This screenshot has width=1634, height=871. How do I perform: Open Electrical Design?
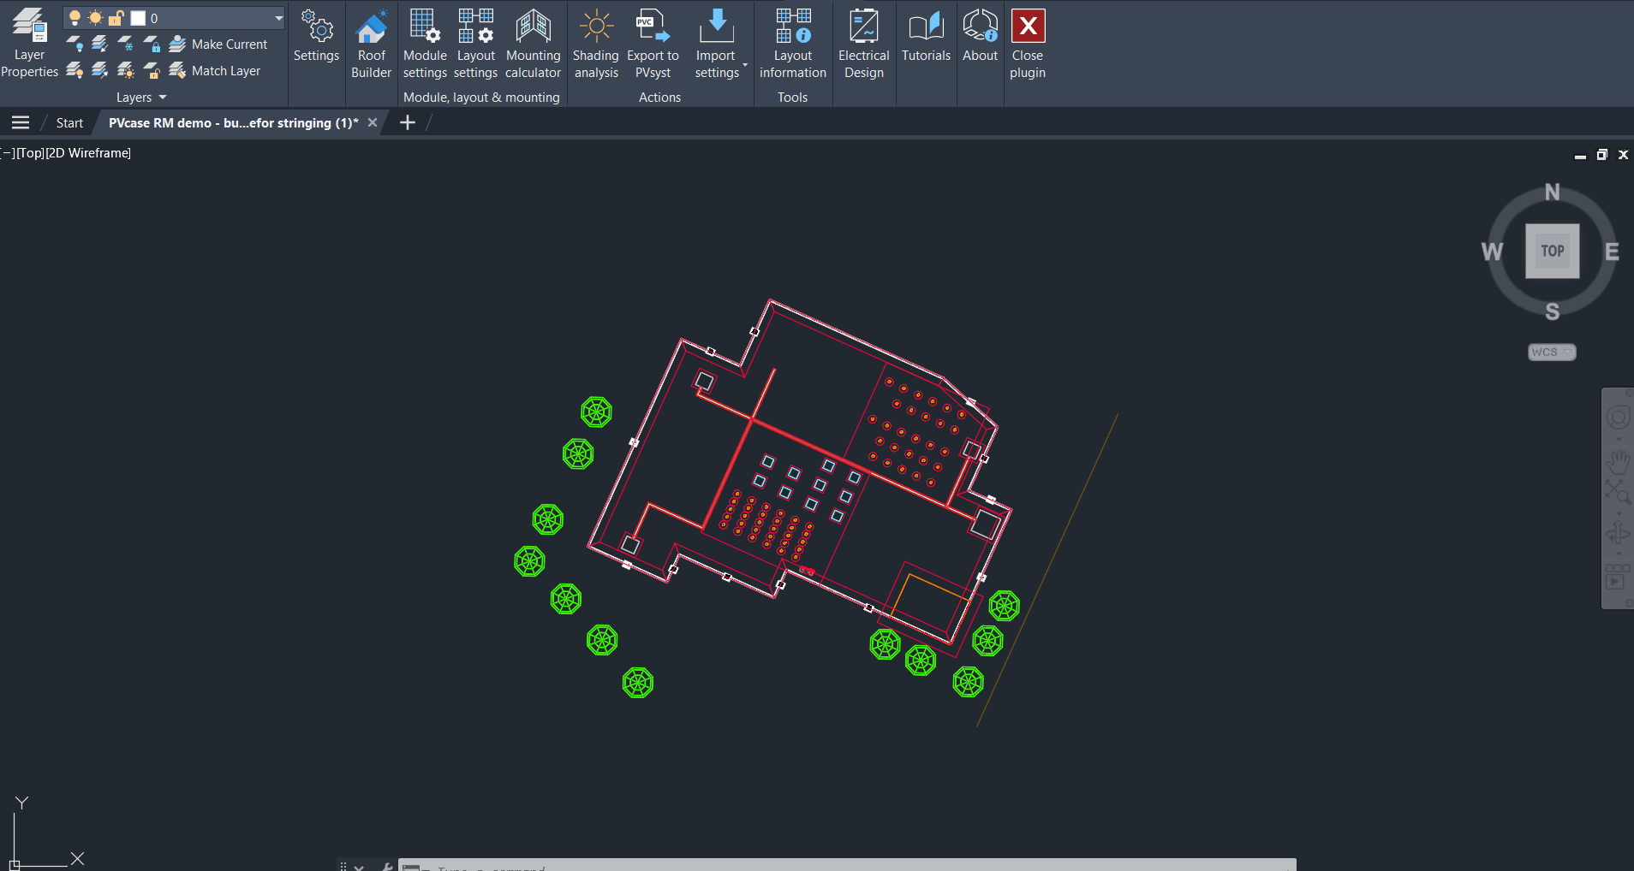point(864,44)
